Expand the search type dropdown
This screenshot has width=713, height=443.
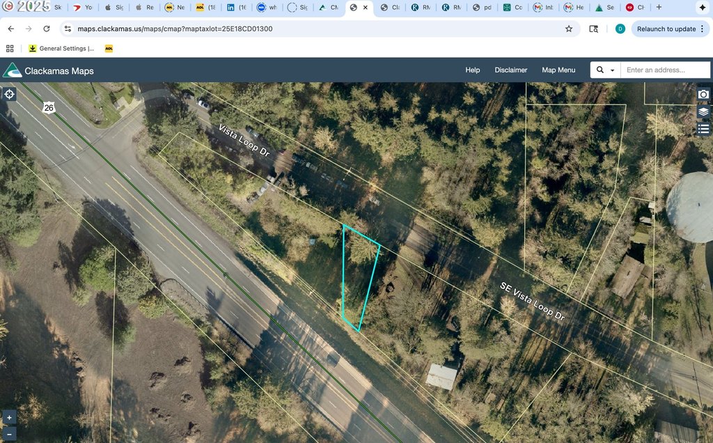click(x=605, y=70)
